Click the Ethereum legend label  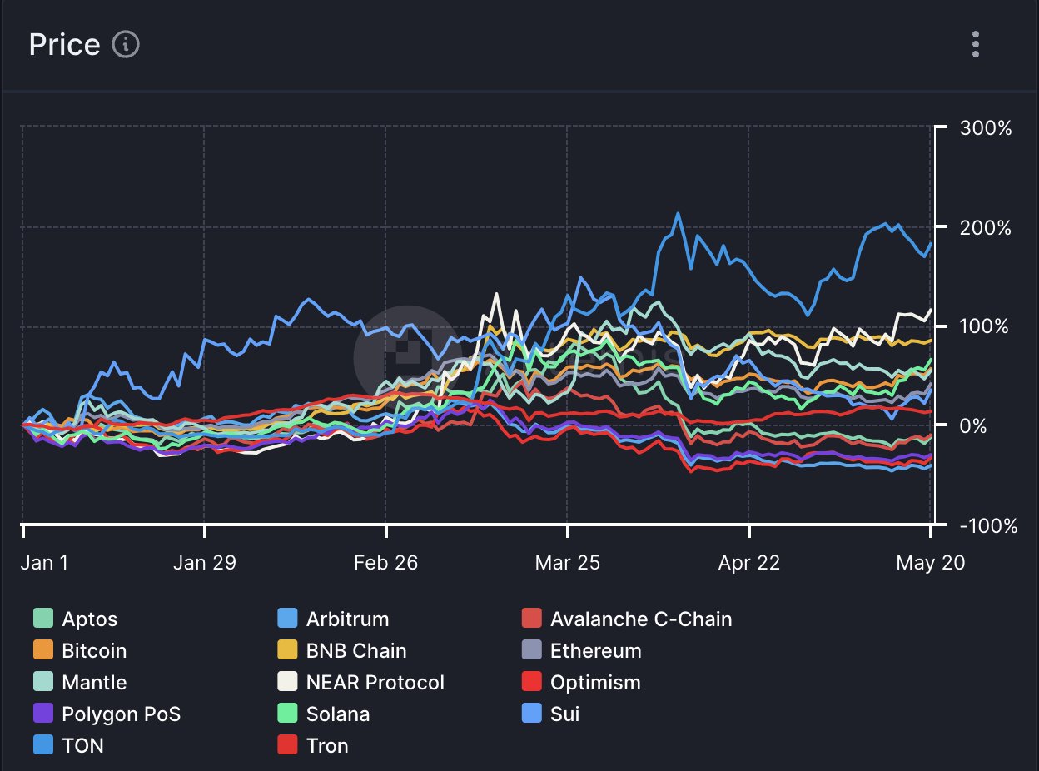tap(596, 650)
